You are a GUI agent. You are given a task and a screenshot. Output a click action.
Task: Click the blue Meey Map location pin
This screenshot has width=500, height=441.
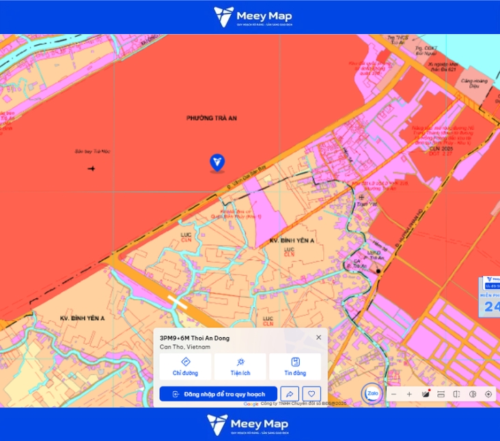(217, 163)
